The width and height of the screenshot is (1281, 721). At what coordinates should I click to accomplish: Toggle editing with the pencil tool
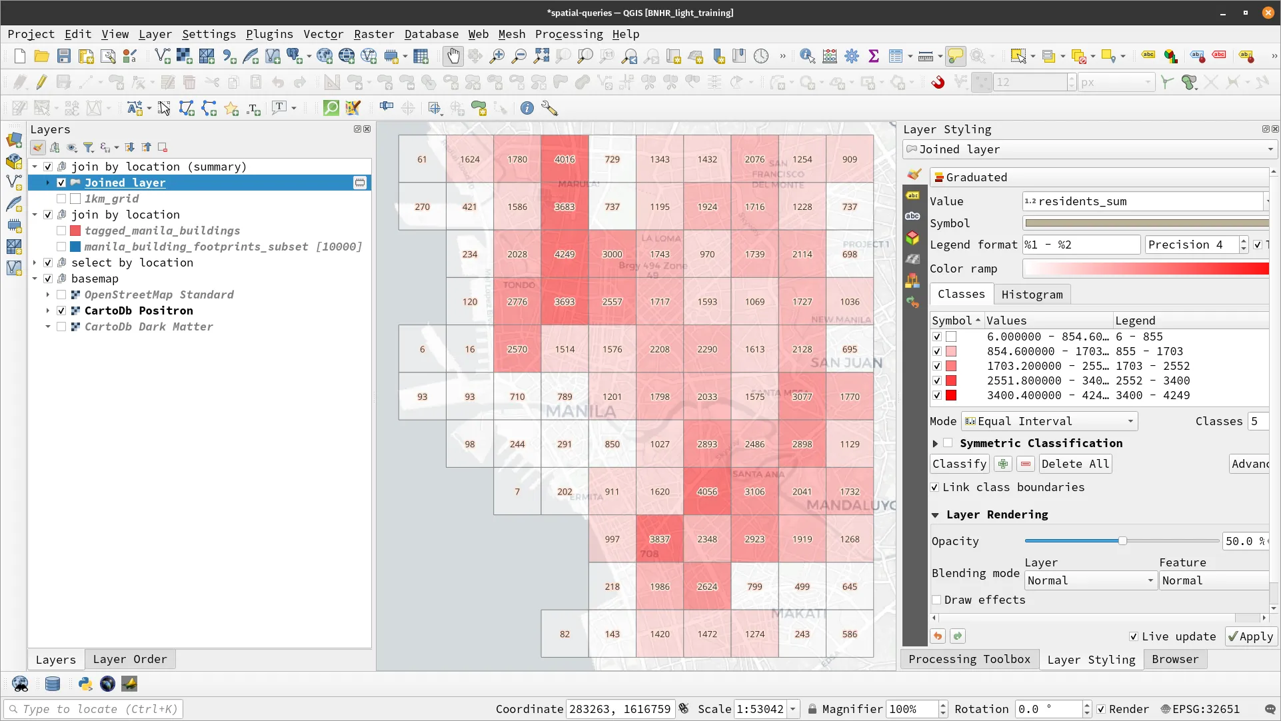pos(41,82)
